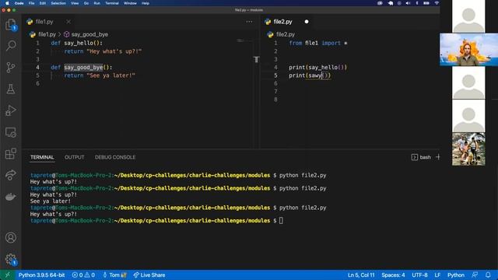
Task: Open the Testing flask view
Action: click(x=11, y=89)
